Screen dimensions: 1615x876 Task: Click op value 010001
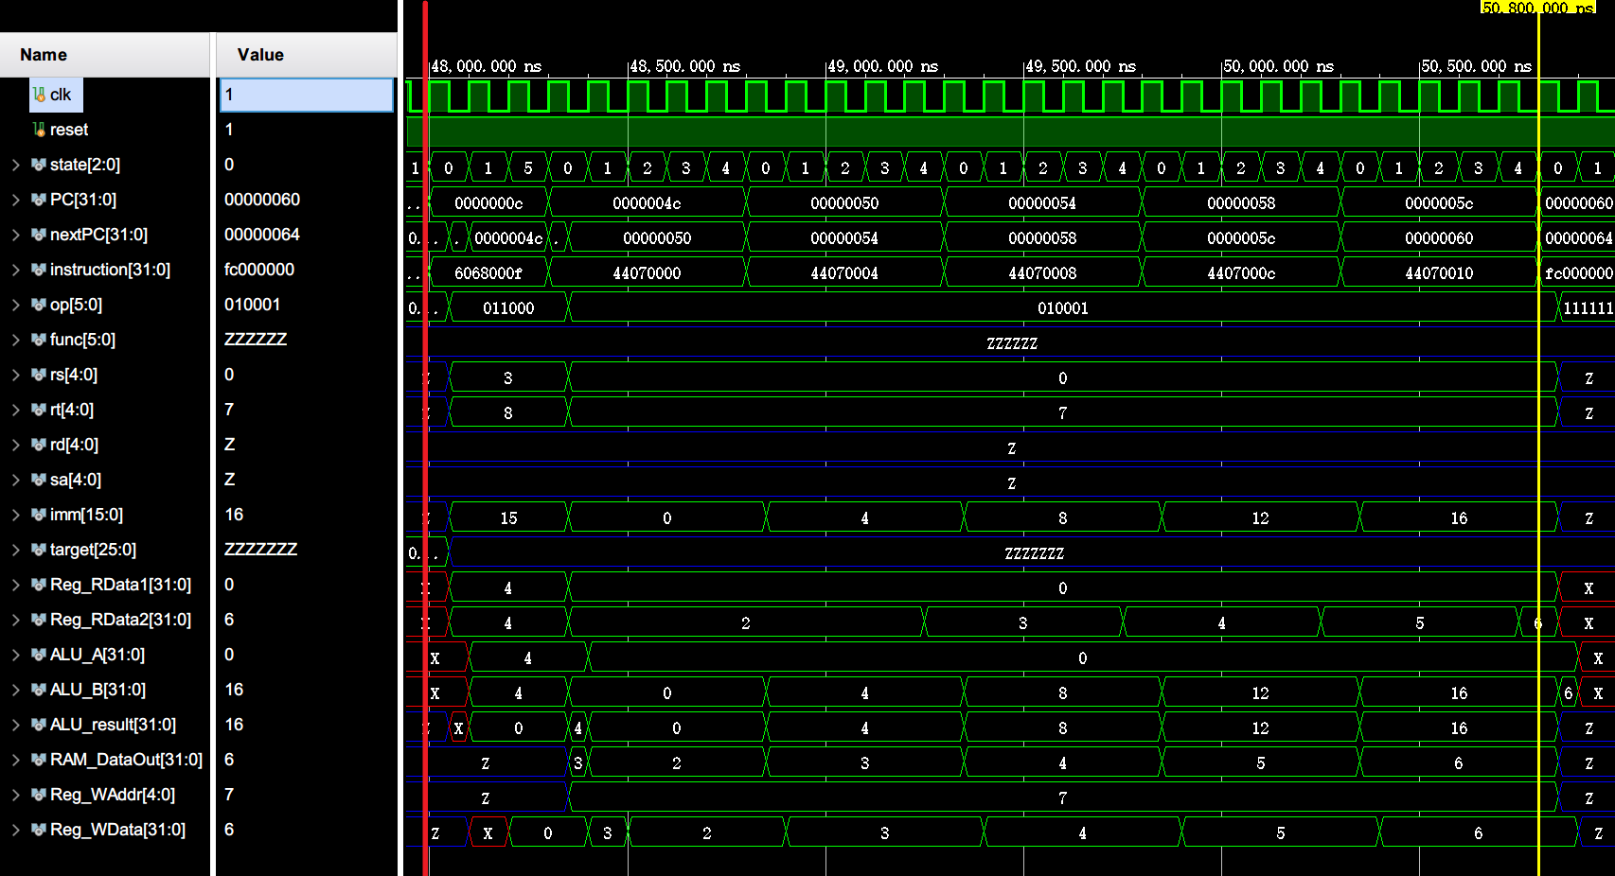[x=252, y=305]
